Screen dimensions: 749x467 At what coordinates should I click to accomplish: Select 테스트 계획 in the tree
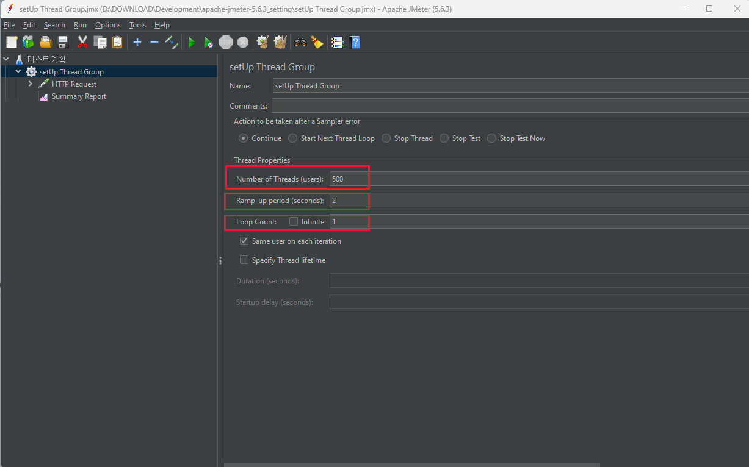[46, 59]
